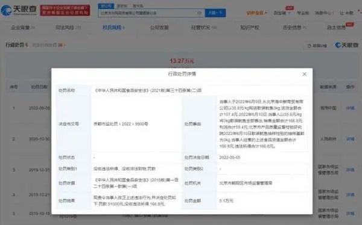The image size is (362, 225).
Task: Open 详情 link for row 1 (信用中国)
Action: [350, 108]
